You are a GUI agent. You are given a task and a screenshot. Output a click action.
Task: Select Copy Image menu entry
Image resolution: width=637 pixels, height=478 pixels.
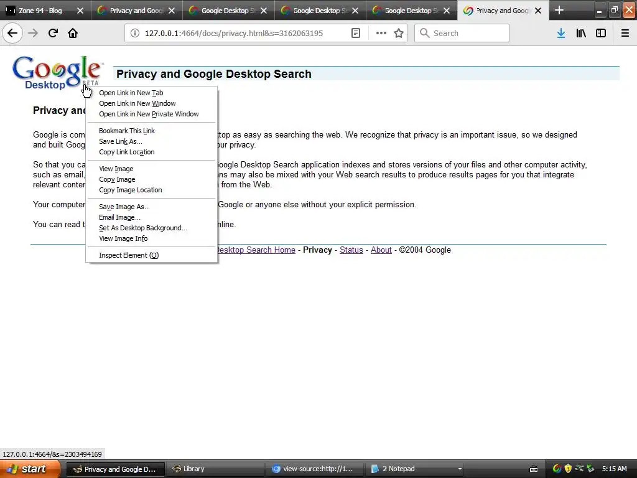[151, 179]
